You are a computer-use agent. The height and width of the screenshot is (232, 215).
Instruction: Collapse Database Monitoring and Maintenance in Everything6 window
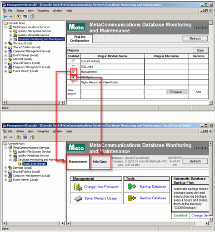point(10,159)
